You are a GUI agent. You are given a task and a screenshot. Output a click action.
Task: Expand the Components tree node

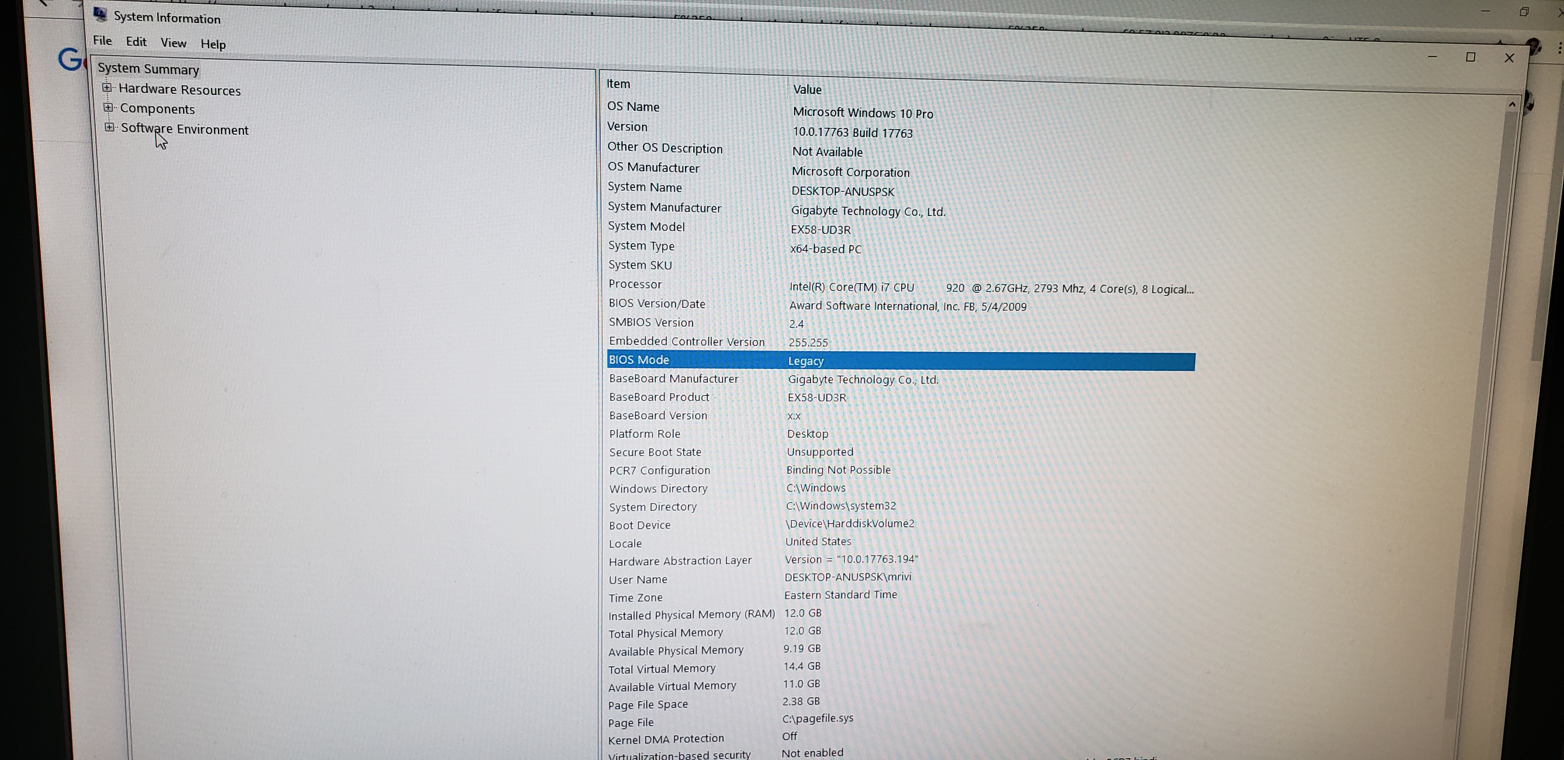click(108, 107)
